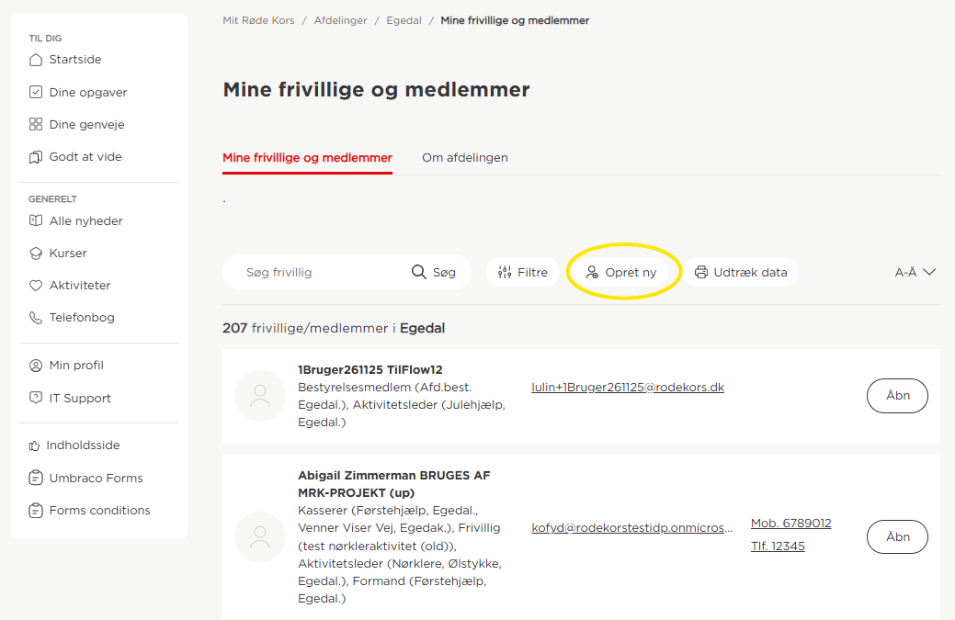The image size is (955, 620).
Task: Switch to the Om afdelingen tab
Action: click(x=465, y=158)
